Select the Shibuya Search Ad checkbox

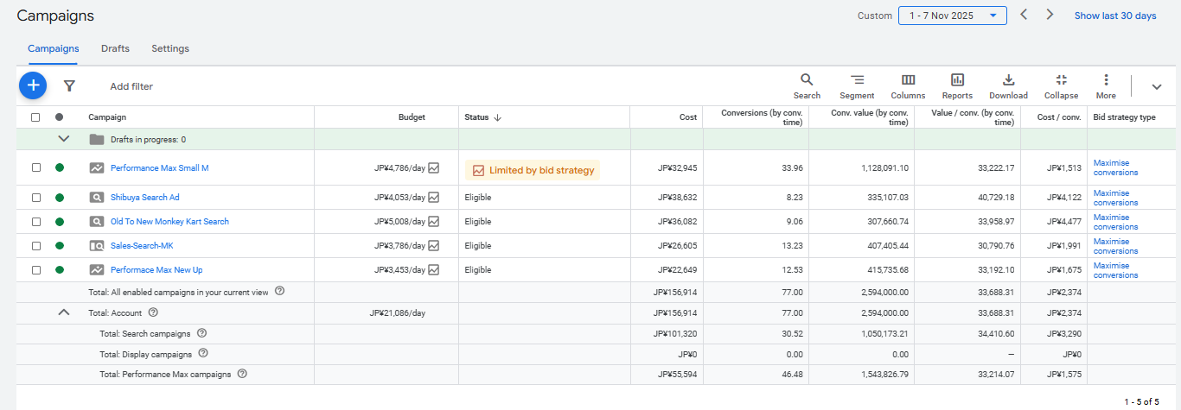tap(36, 198)
